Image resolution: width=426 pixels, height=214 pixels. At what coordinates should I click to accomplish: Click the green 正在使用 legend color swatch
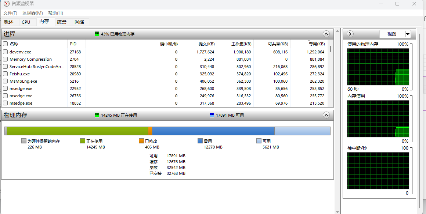click(x=83, y=141)
